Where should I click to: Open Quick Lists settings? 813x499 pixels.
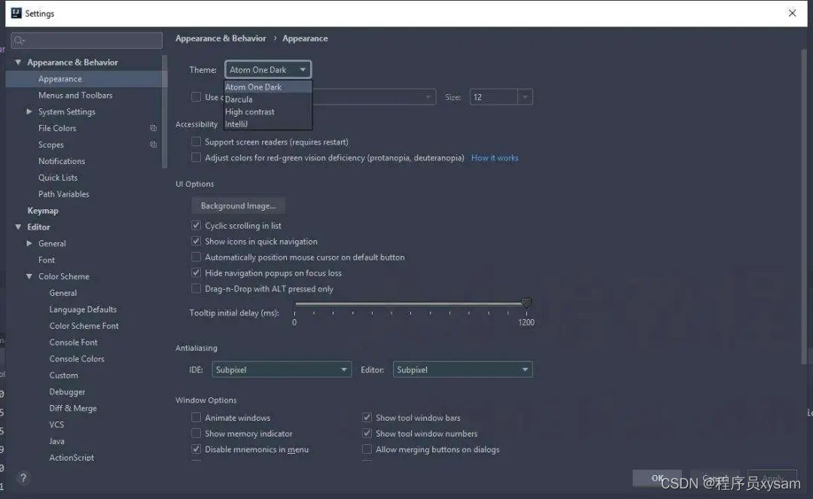point(57,177)
